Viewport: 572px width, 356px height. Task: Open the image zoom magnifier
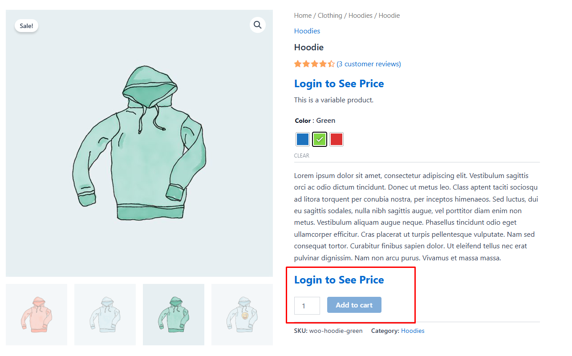point(257,25)
